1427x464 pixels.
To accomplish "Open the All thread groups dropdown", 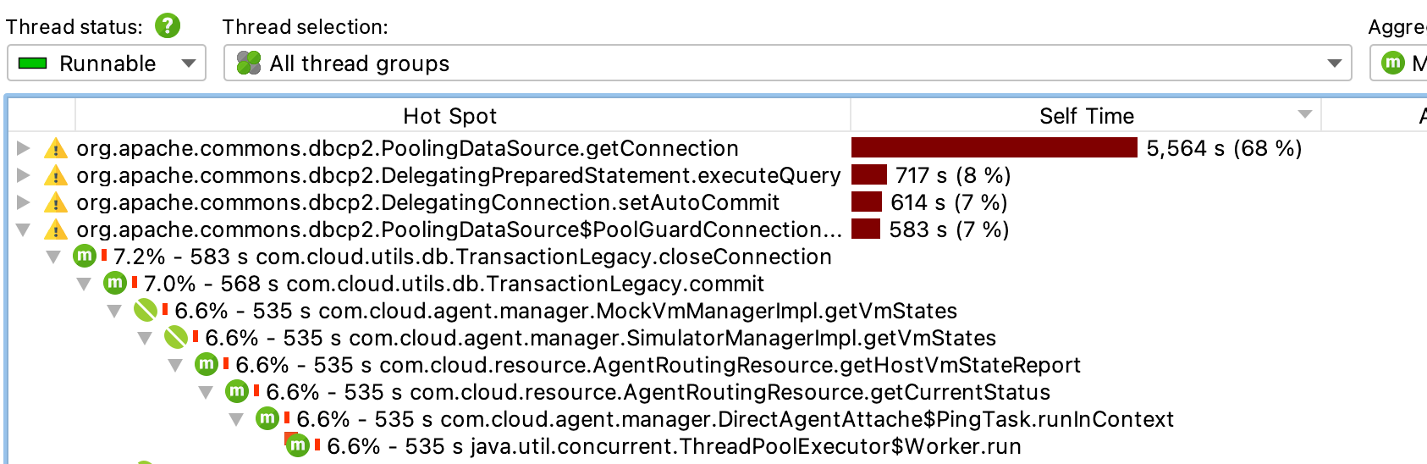I will (787, 64).
